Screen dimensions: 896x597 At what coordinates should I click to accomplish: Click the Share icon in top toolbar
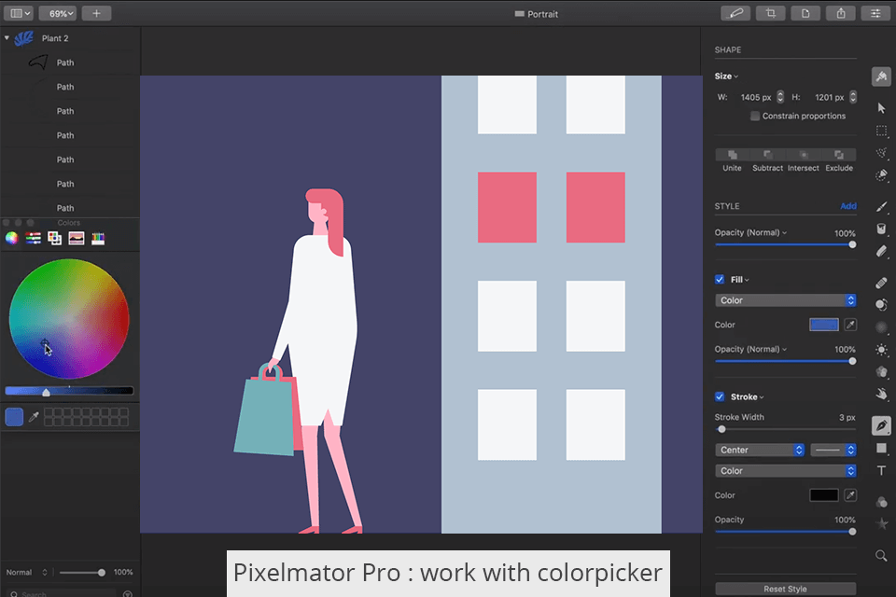point(841,13)
